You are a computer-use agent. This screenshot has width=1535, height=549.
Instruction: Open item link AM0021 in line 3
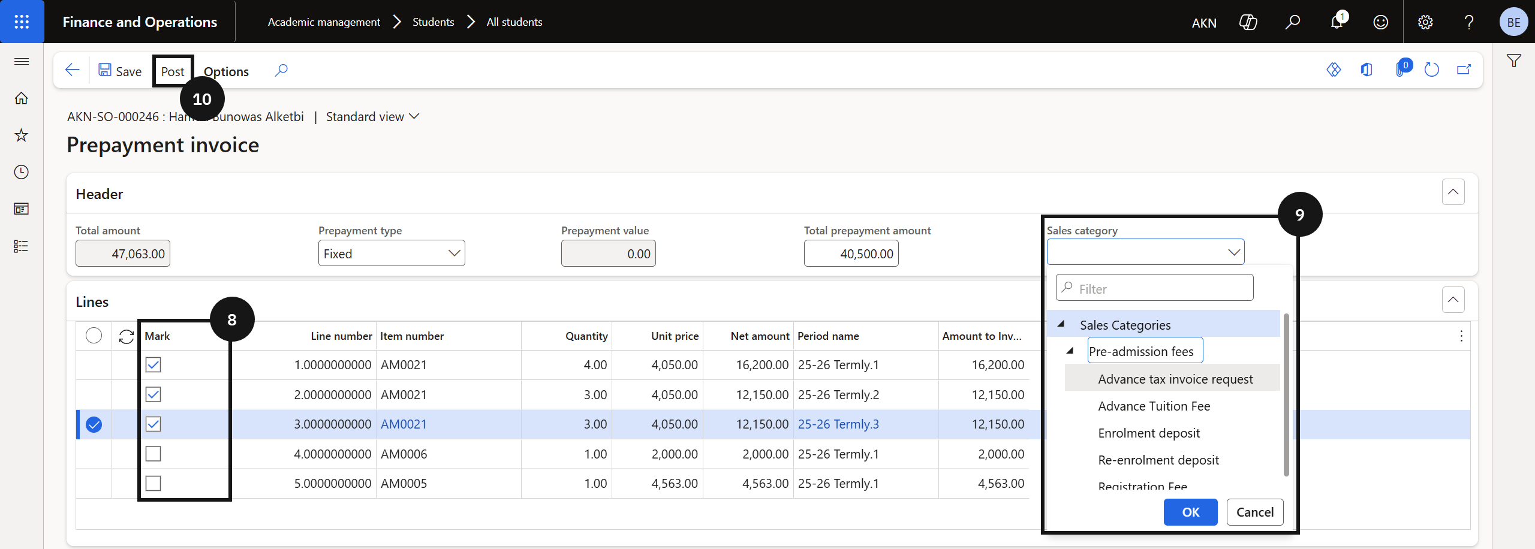[x=404, y=424]
